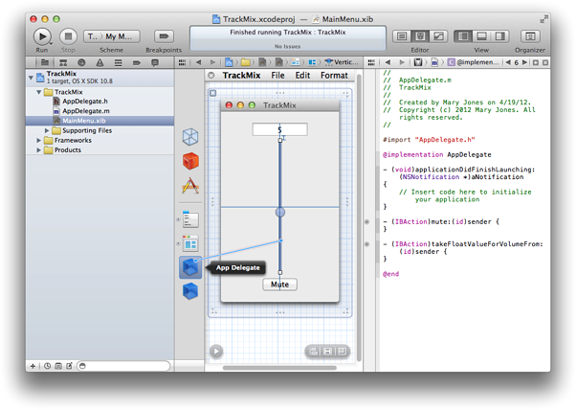Expand the Products folder
The width and height of the screenshot is (576, 410).
[x=38, y=150]
